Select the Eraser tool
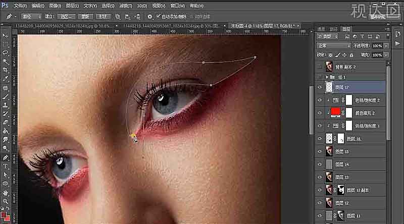The height and width of the screenshot is (224, 404). (5, 123)
